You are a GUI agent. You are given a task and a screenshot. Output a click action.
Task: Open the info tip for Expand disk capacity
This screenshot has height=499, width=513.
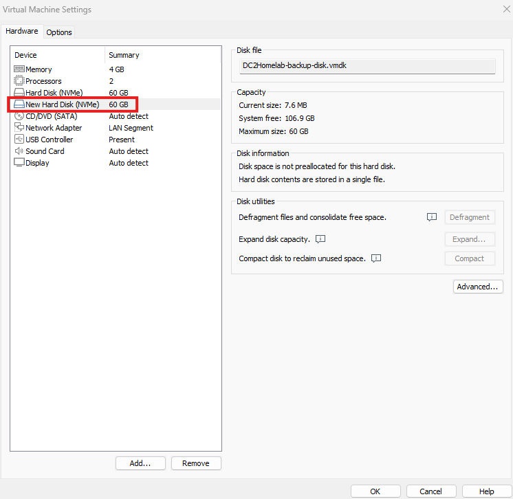click(320, 239)
